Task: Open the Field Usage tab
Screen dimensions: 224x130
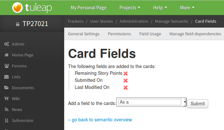Action: pos(150,34)
